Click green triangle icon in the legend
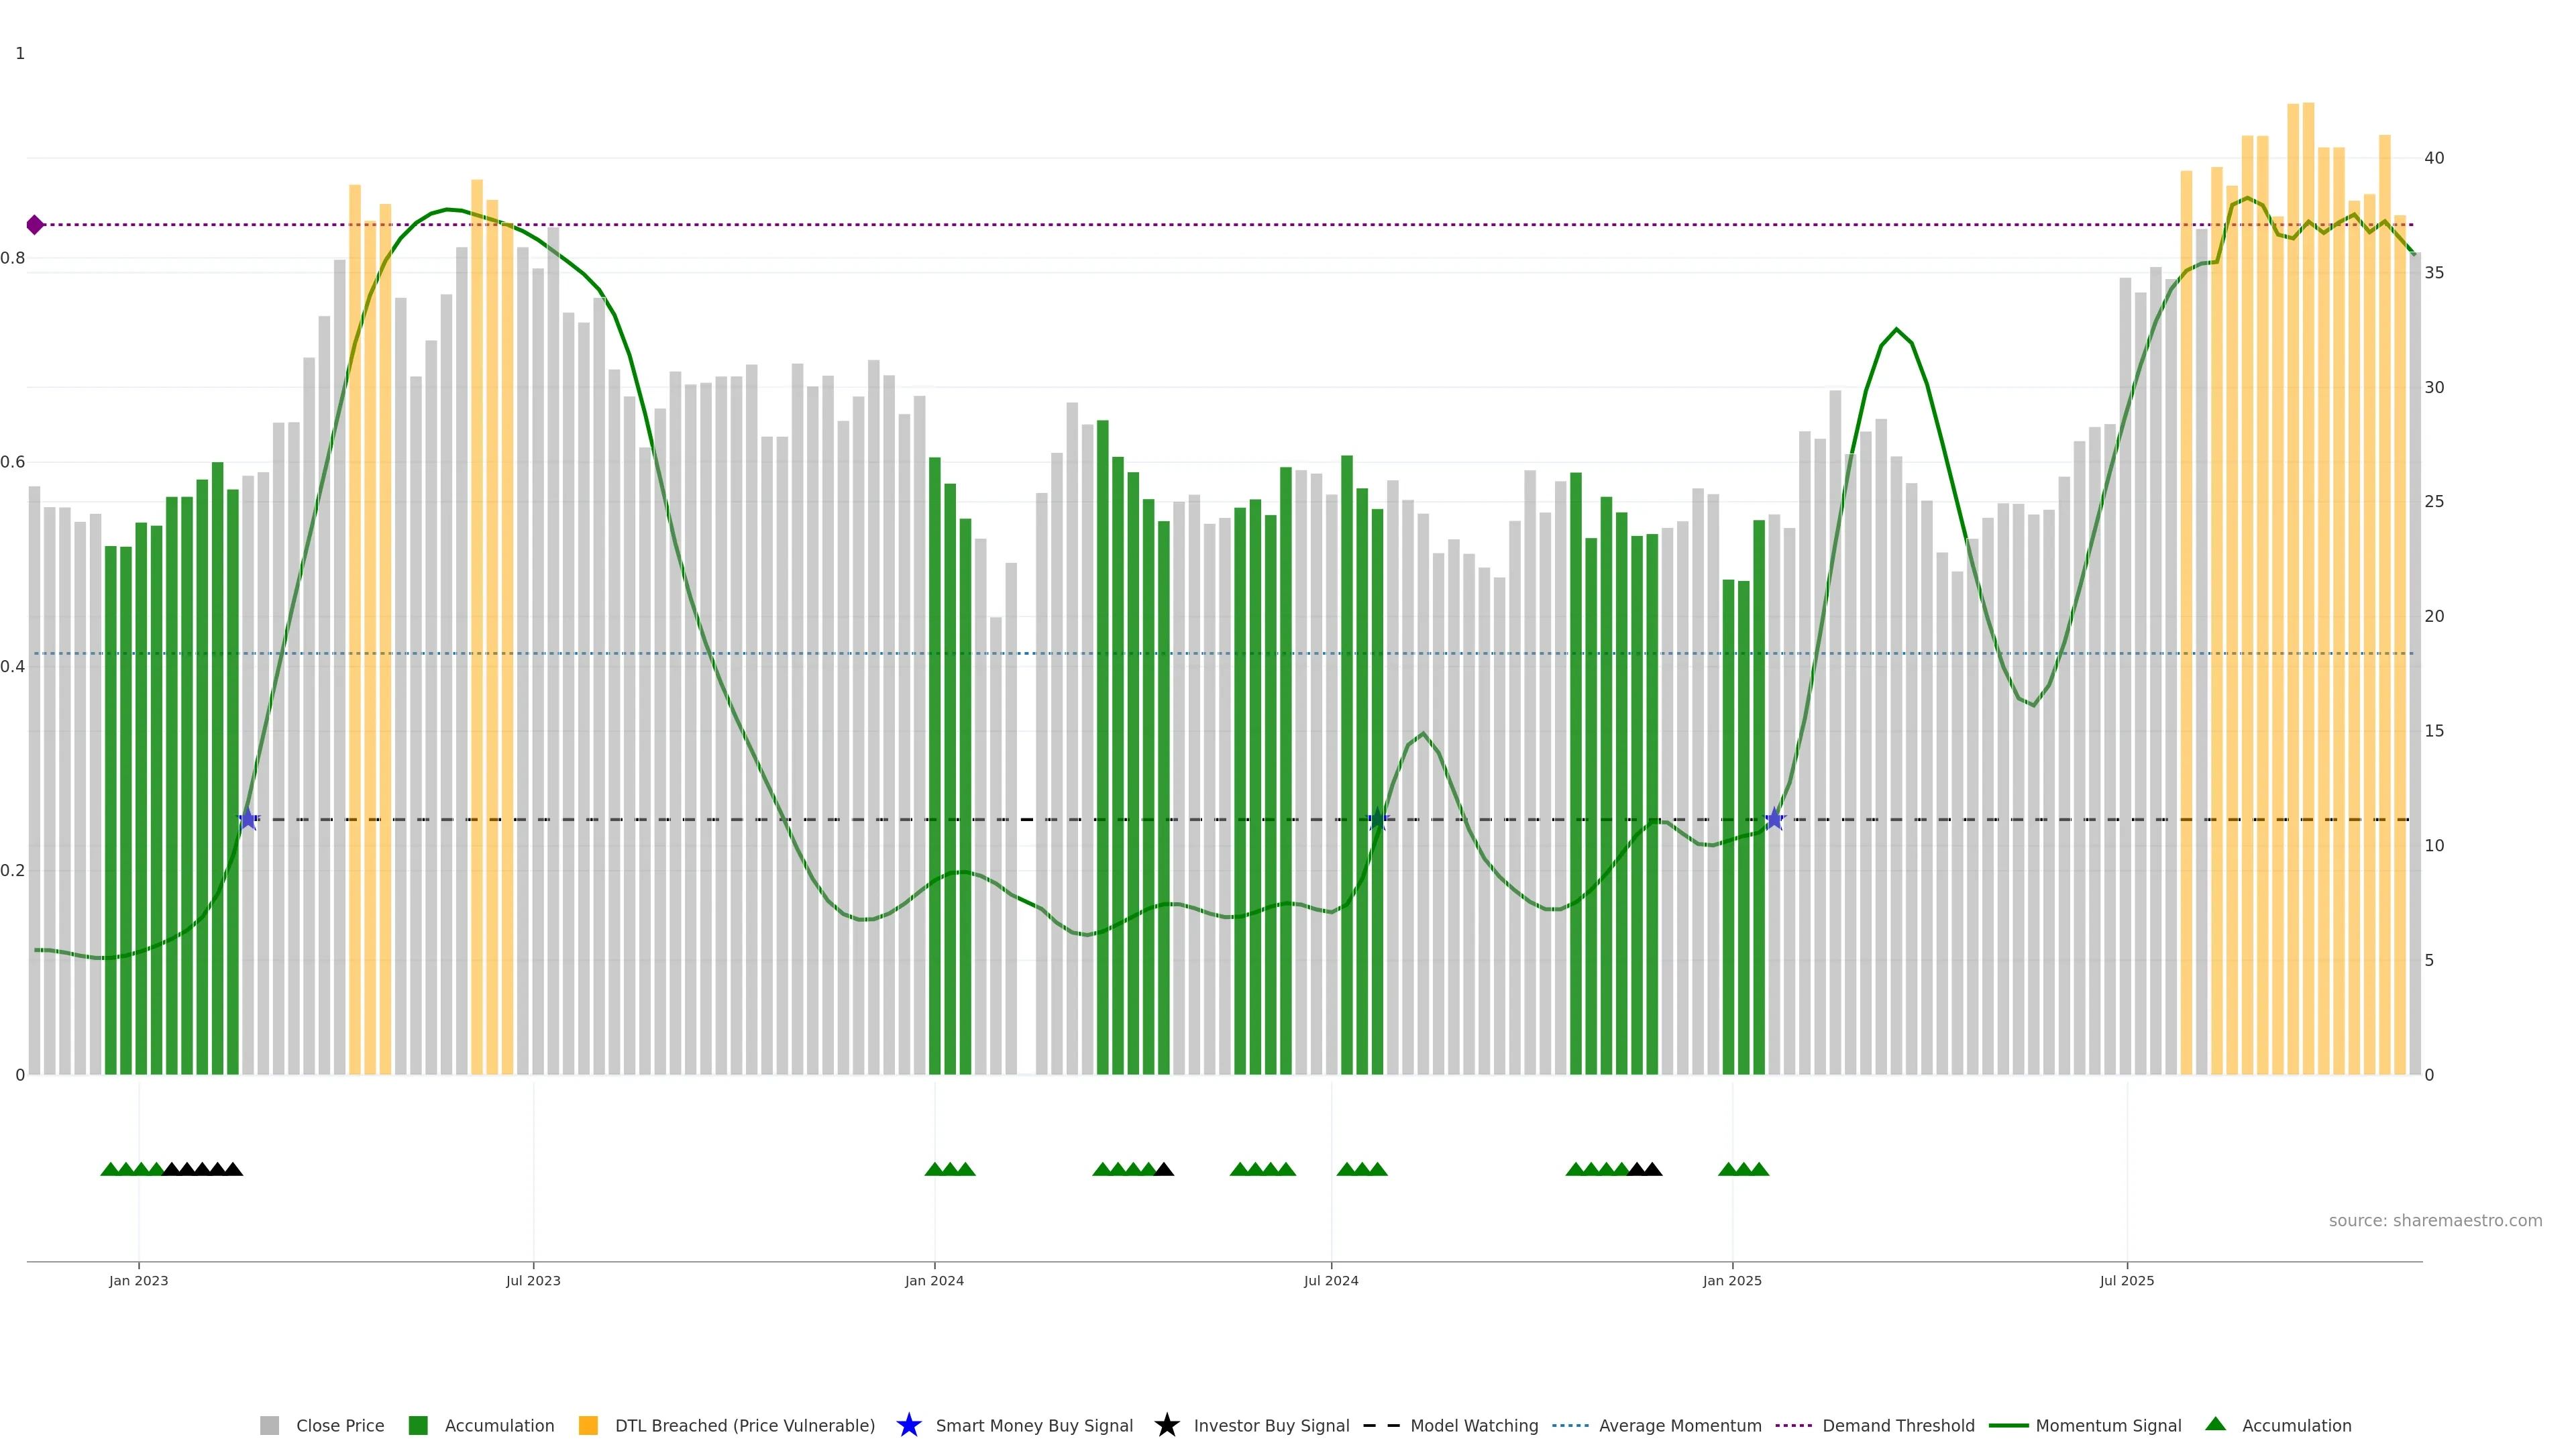This screenshot has height=1449, width=2576. [2215, 1424]
